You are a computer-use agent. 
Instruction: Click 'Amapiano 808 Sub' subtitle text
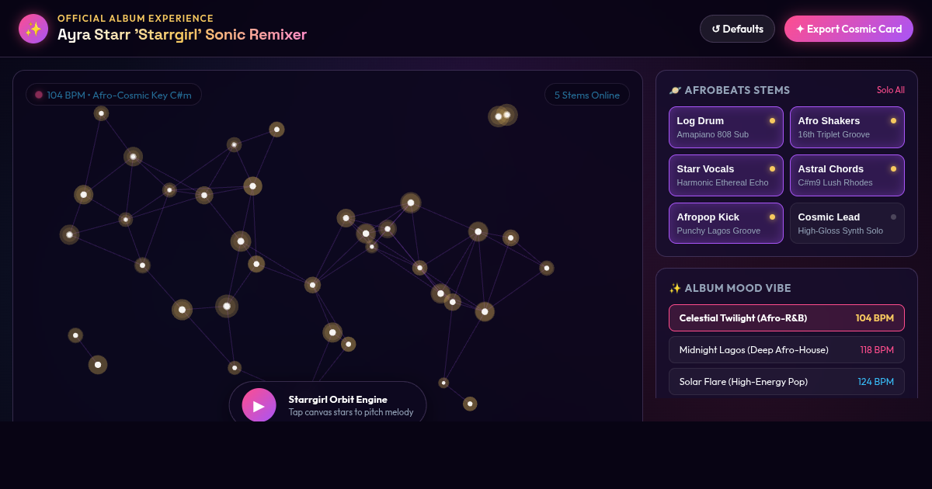pos(713,134)
